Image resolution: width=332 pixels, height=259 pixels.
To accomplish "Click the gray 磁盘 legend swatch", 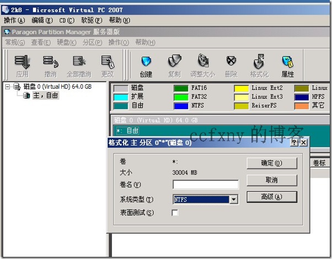I will pyautogui.click(x=121, y=88).
